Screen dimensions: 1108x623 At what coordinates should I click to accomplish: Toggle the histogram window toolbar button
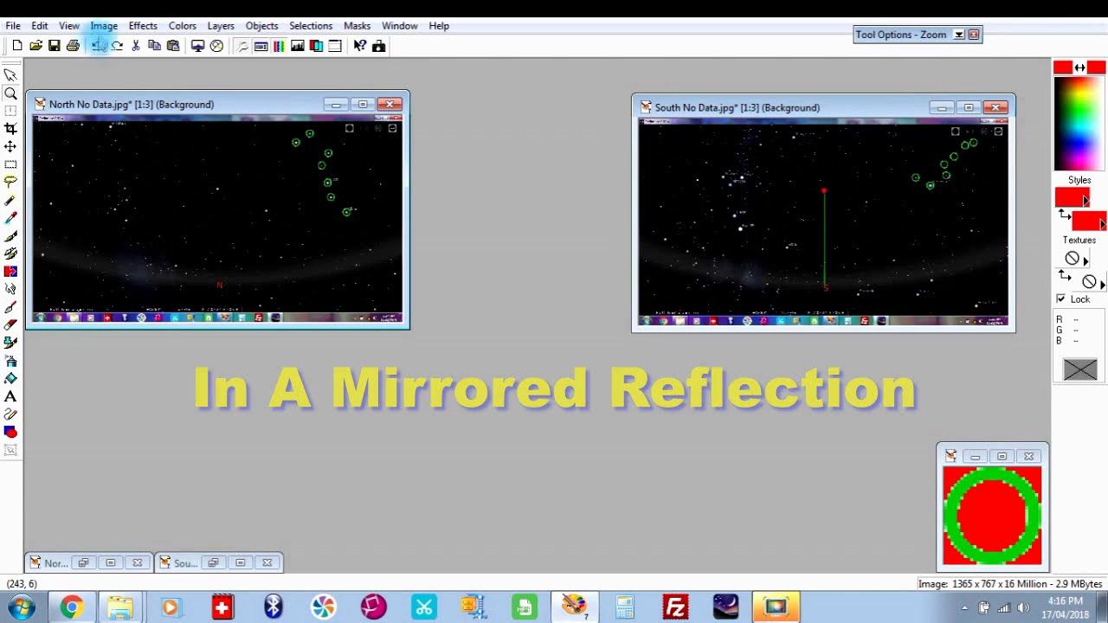coord(298,46)
